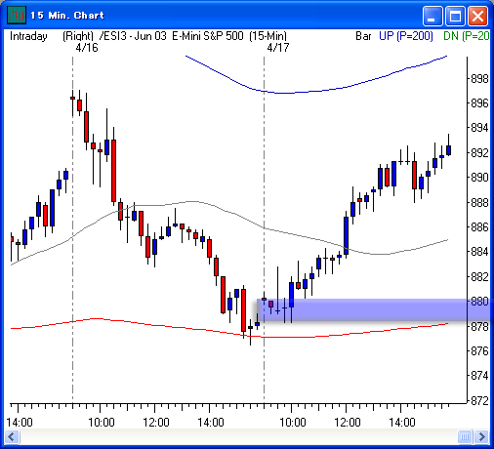The height and width of the screenshot is (449, 494).
Task: Select the shaded blue zone near 880
Action: pos(374,309)
